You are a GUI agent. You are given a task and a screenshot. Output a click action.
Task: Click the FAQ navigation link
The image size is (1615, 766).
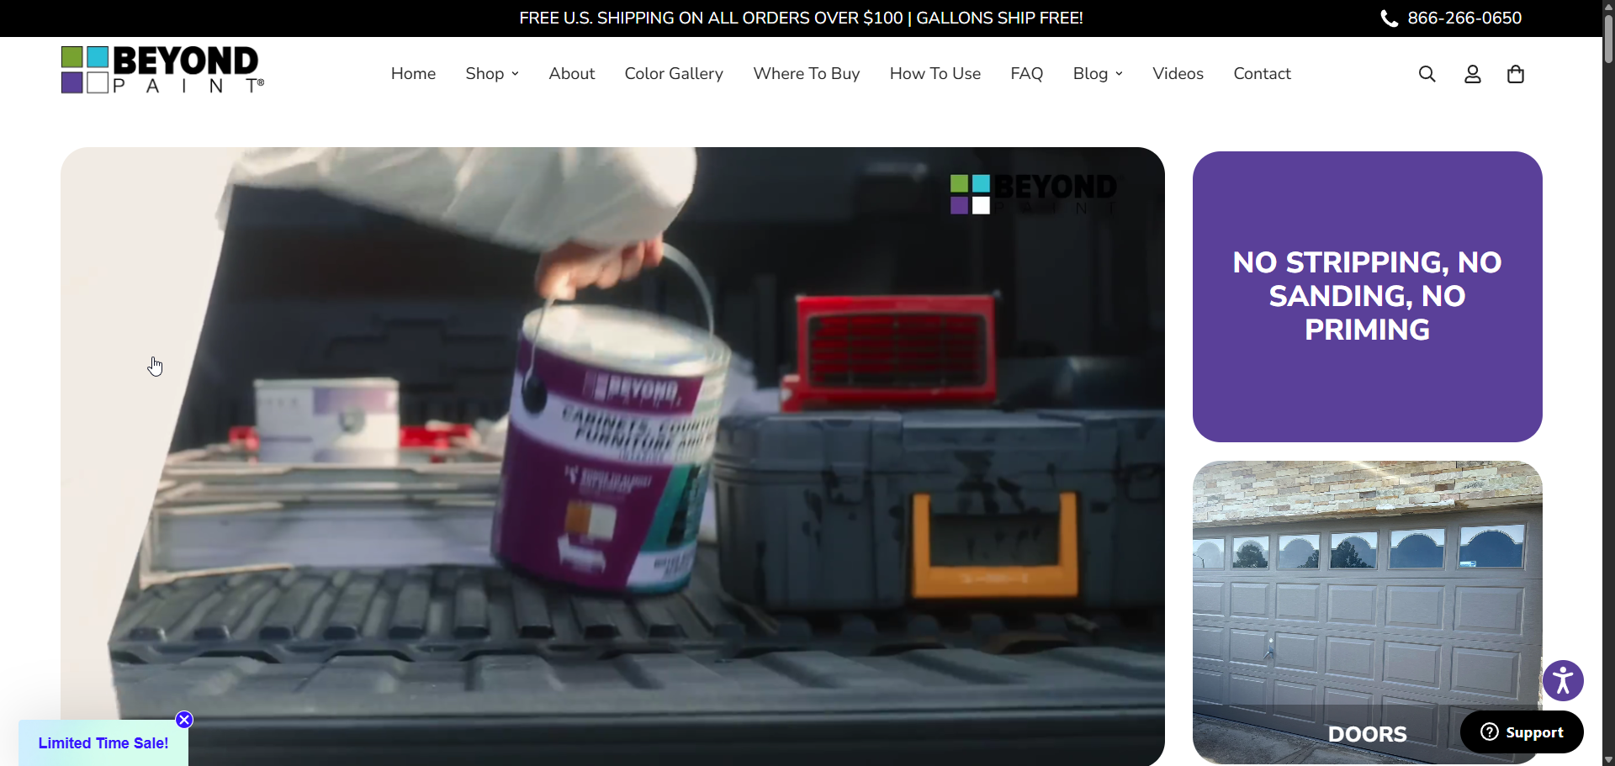pyautogui.click(x=1026, y=74)
